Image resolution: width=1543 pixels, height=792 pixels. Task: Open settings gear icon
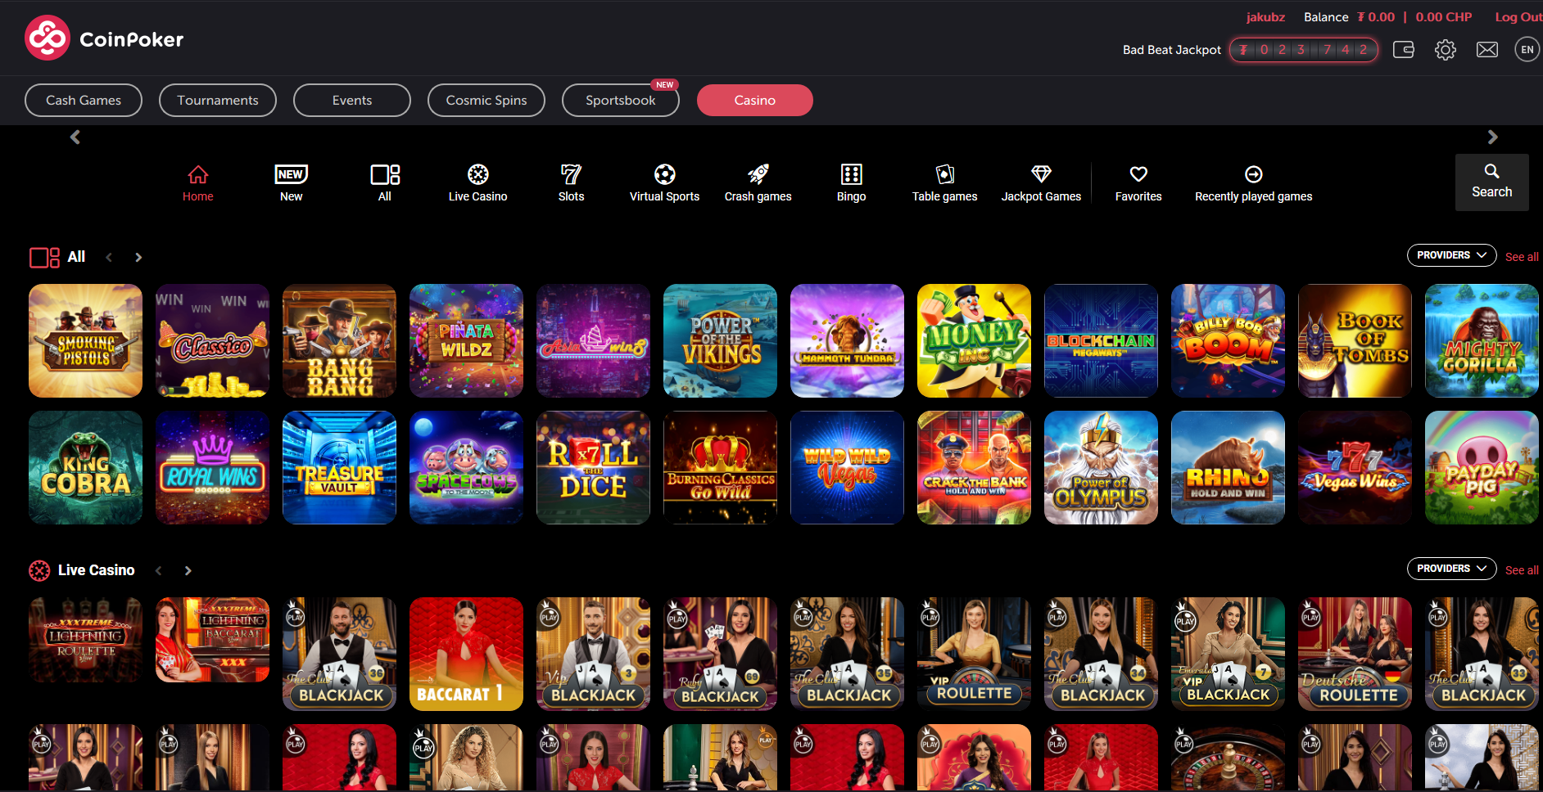tap(1446, 50)
